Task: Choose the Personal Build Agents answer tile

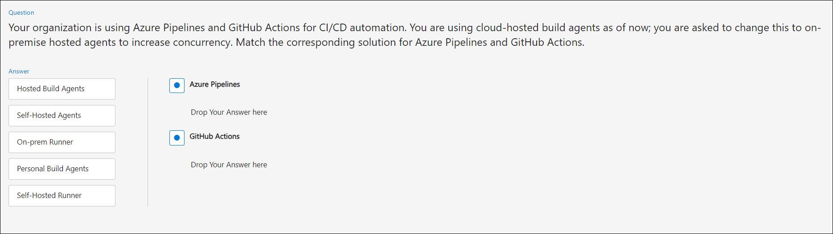Action: point(62,169)
